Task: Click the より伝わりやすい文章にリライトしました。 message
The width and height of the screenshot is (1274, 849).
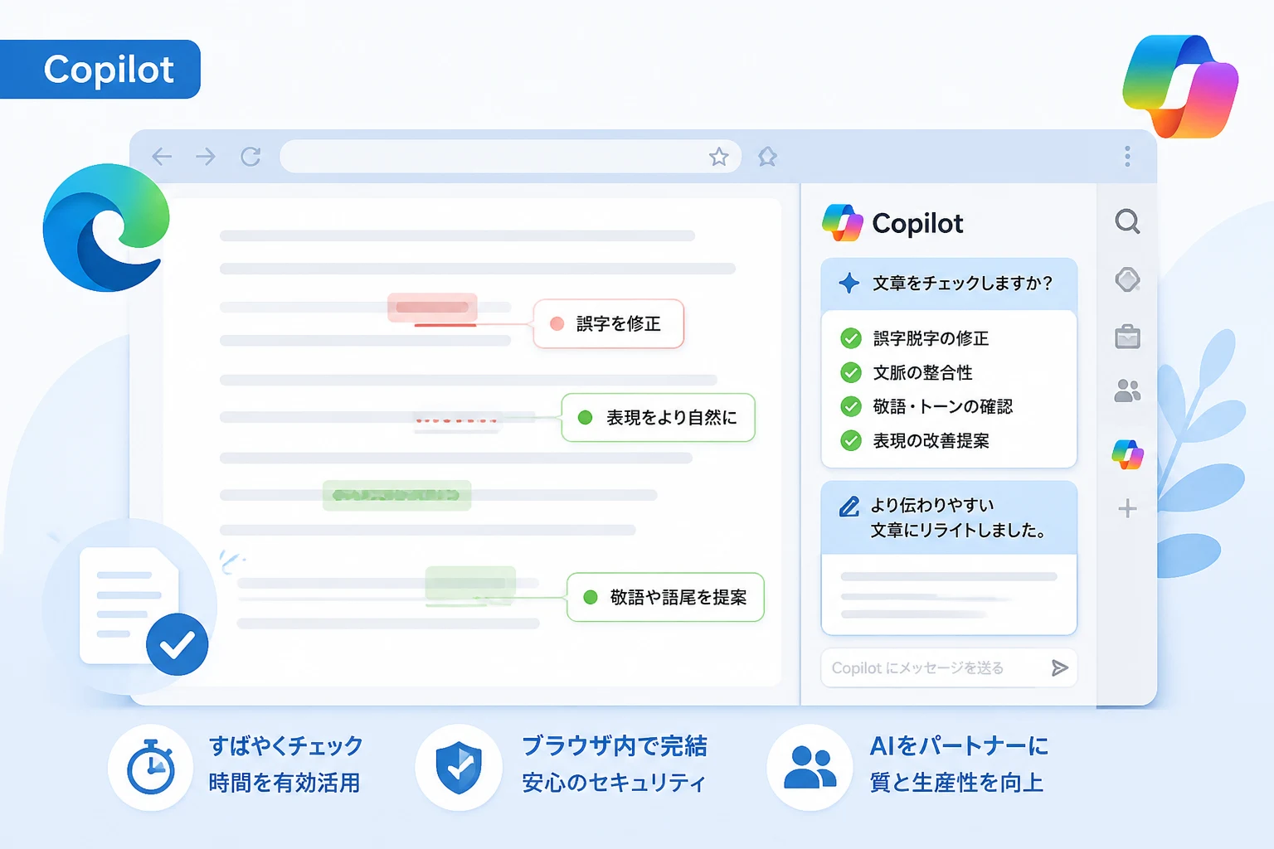Action: 958,518
